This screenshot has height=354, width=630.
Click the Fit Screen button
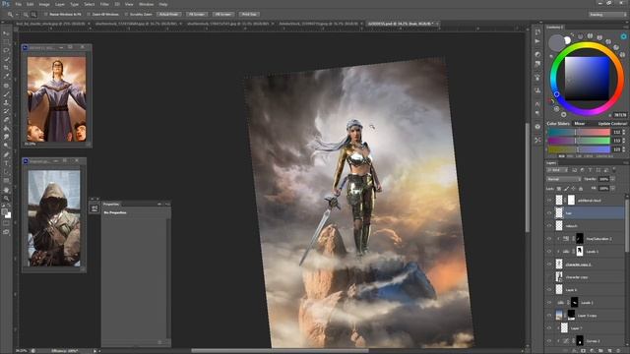[x=197, y=15]
